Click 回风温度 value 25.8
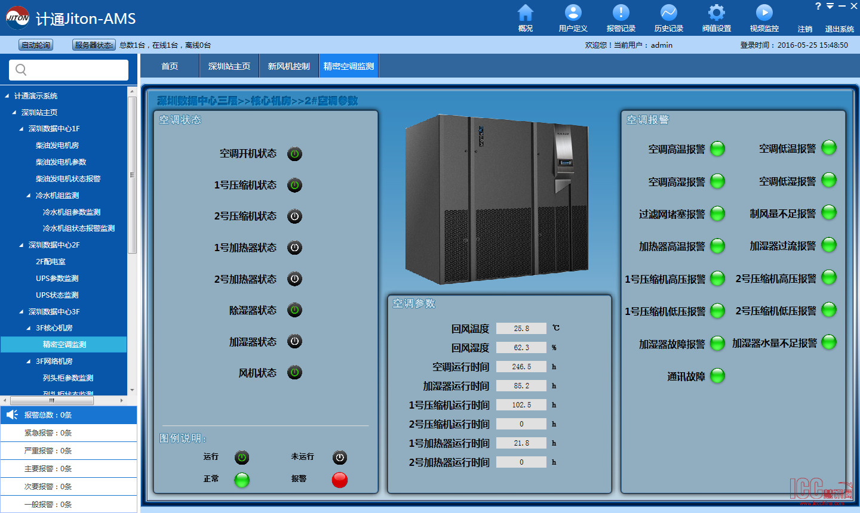Image resolution: width=860 pixels, height=513 pixels. click(x=521, y=328)
